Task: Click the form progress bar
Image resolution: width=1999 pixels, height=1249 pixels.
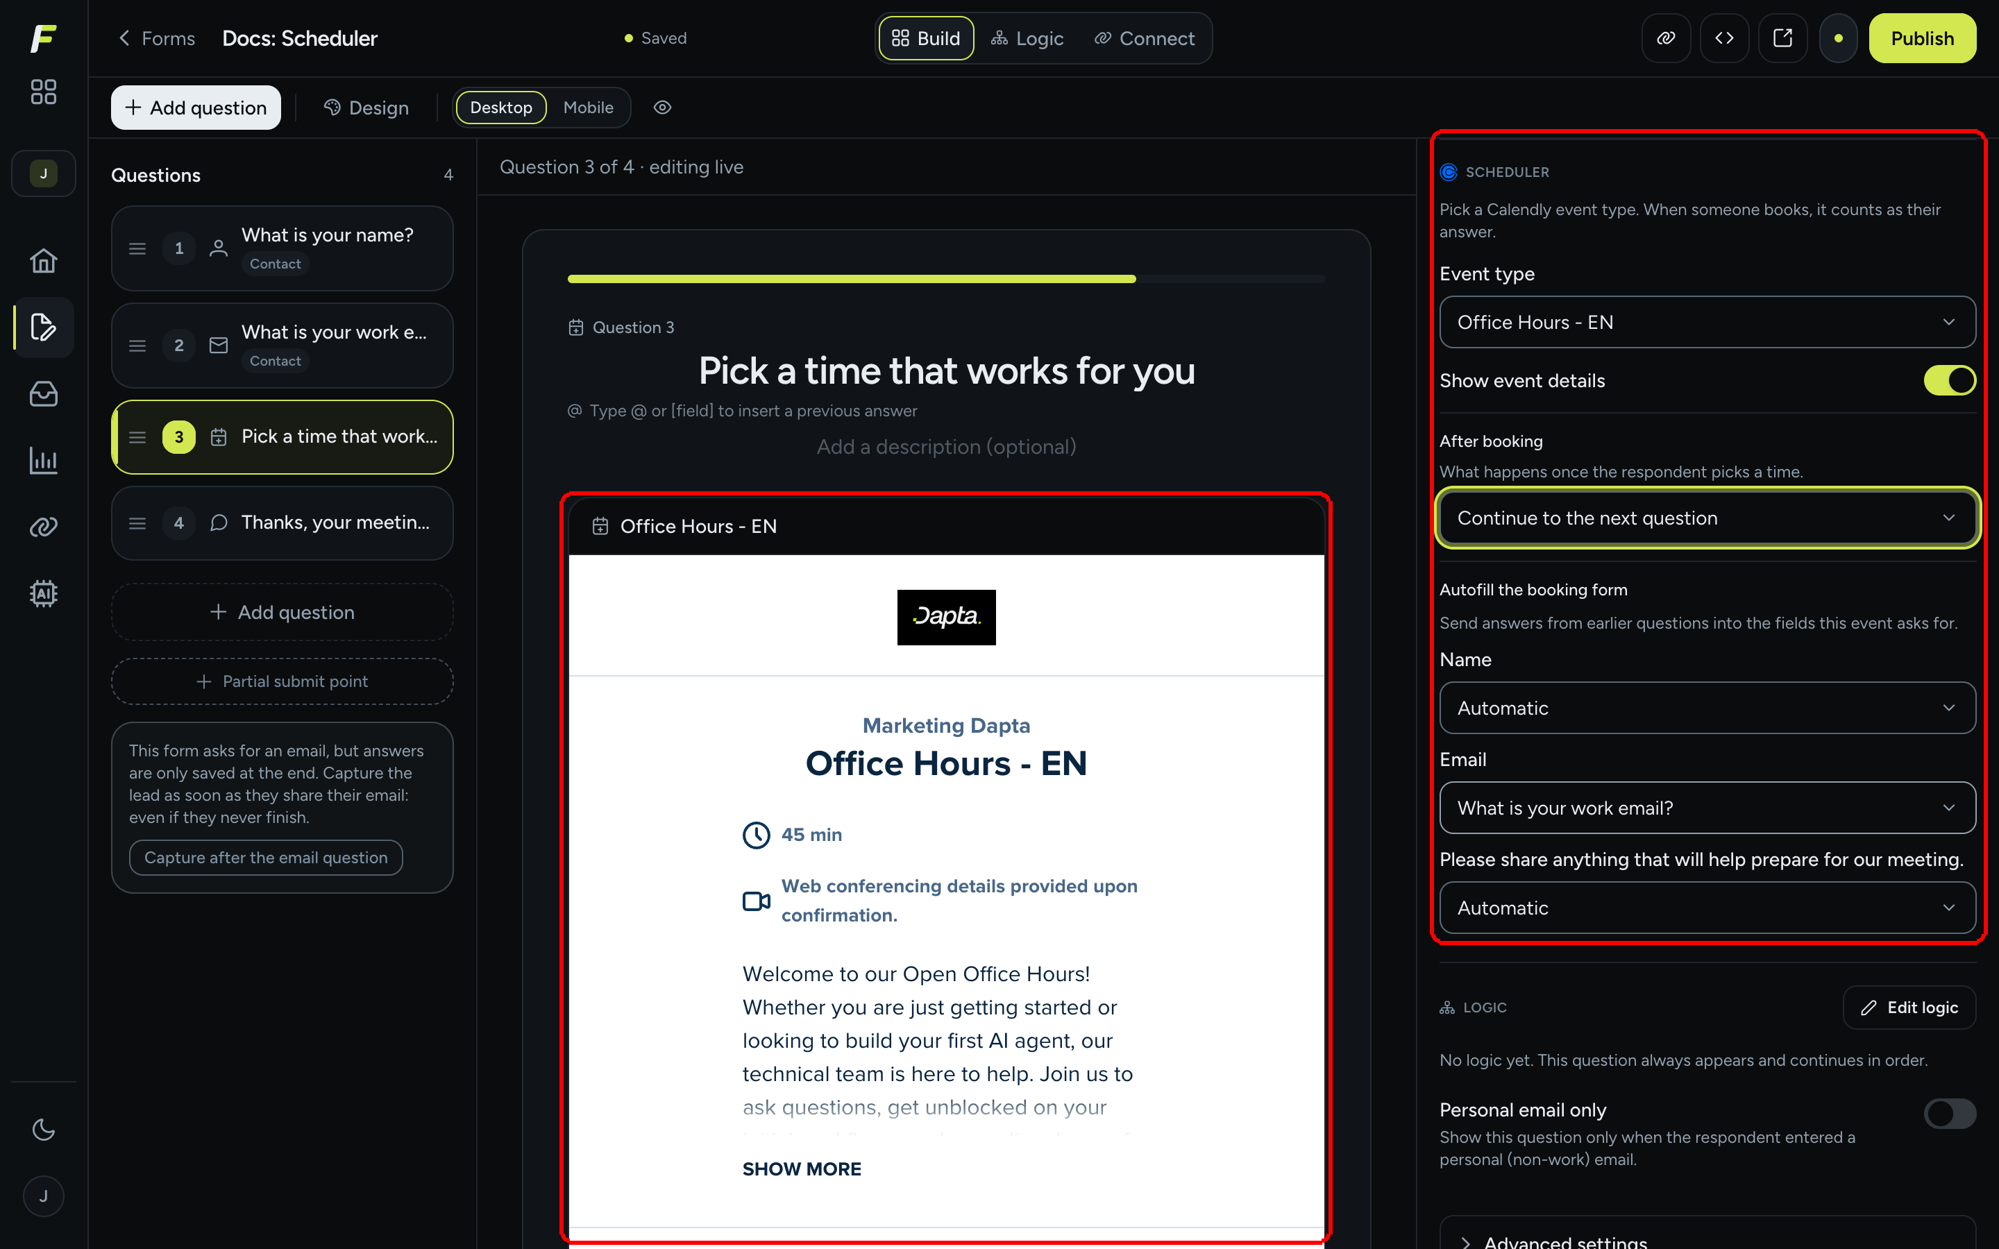Action: (x=947, y=279)
